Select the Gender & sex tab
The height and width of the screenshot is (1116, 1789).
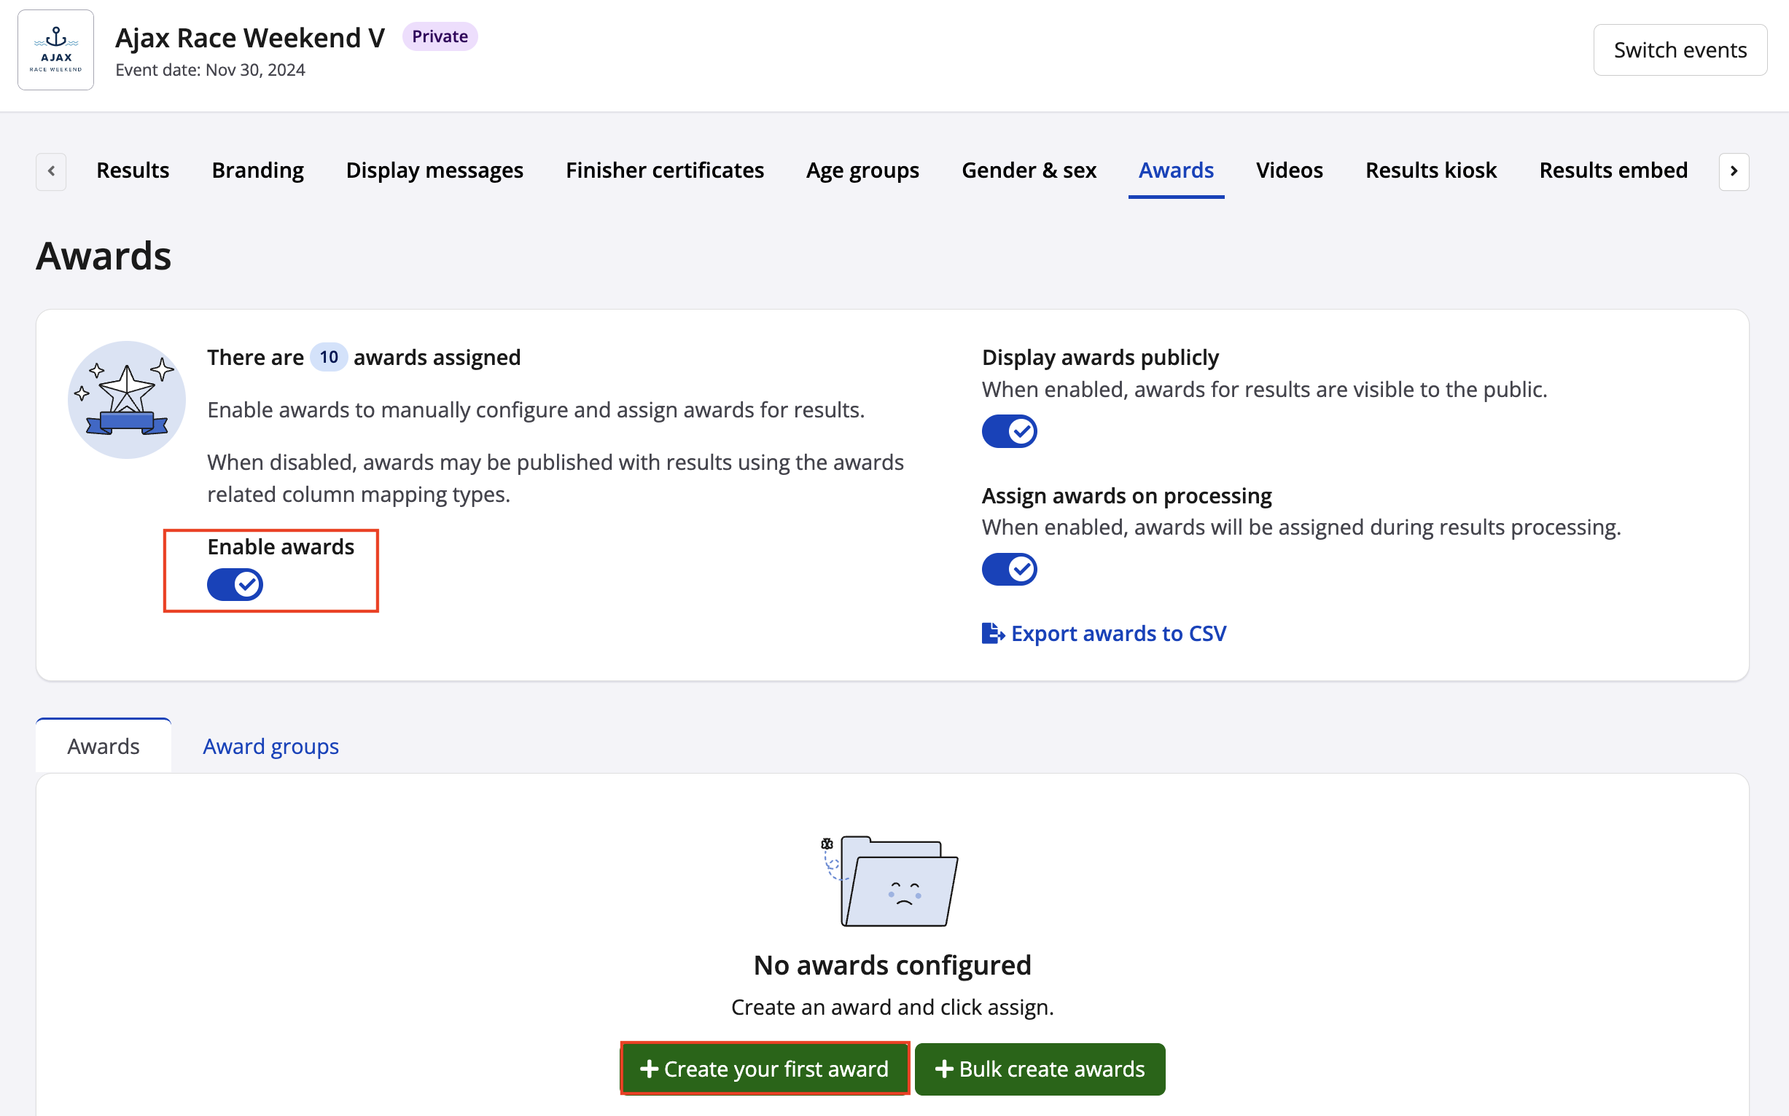(x=1028, y=170)
